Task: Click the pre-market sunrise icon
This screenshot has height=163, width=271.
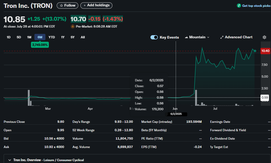Action: coord(73,27)
